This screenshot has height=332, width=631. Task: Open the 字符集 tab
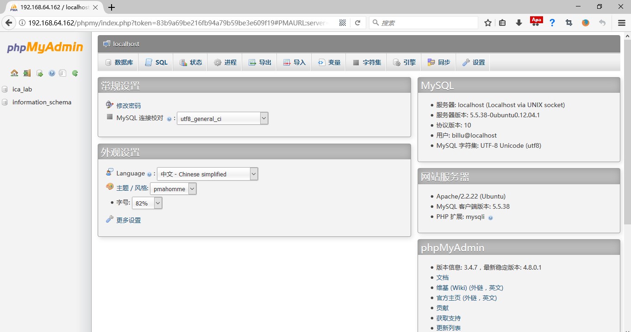[x=367, y=62]
